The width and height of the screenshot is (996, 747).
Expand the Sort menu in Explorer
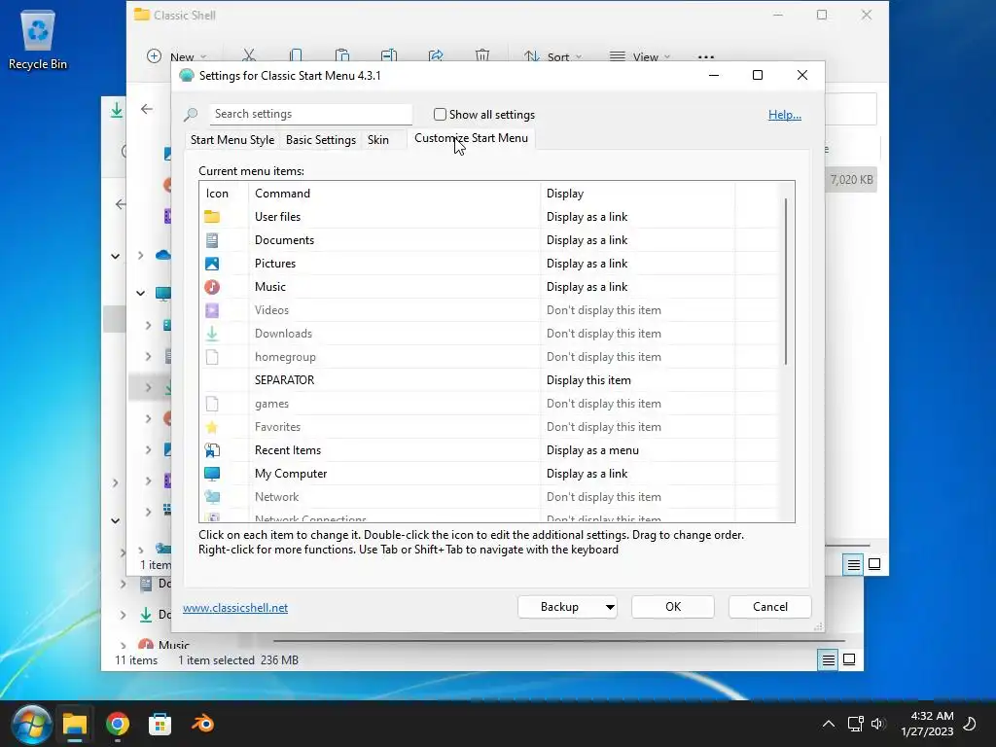pyautogui.click(x=552, y=56)
